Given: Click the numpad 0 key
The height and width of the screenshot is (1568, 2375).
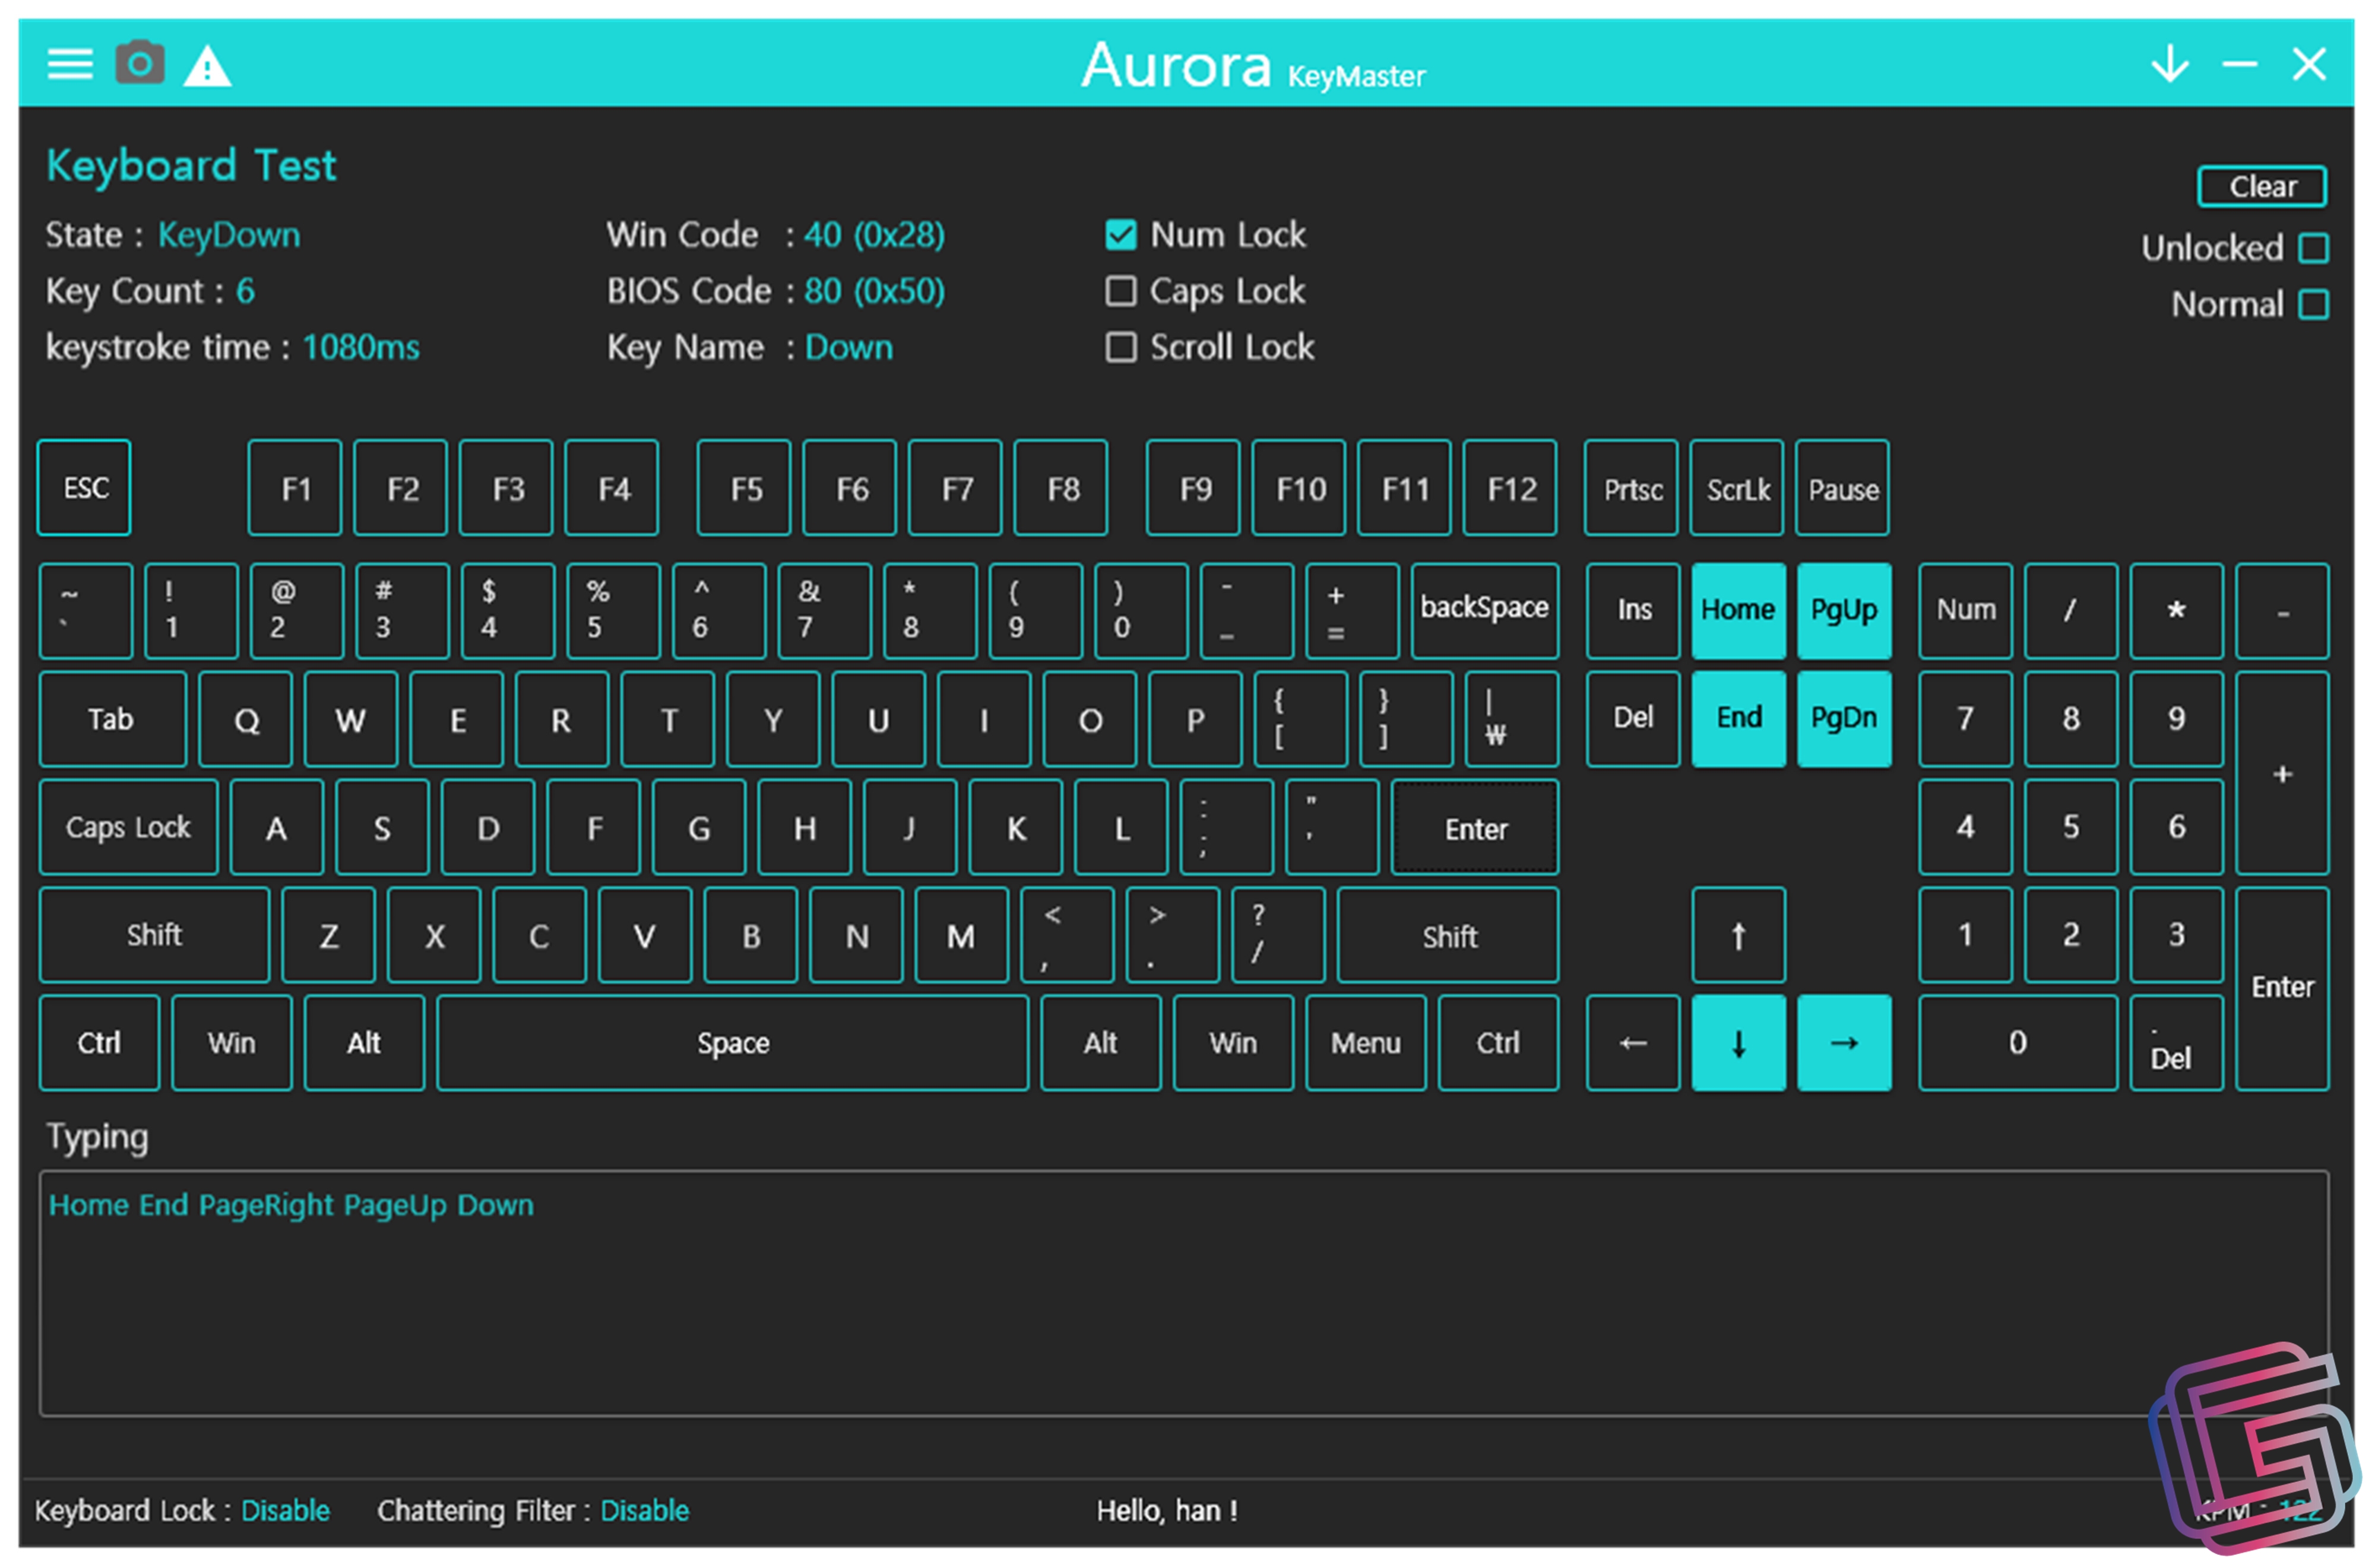Looking at the screenshot, I should tap(2018, 1043).
